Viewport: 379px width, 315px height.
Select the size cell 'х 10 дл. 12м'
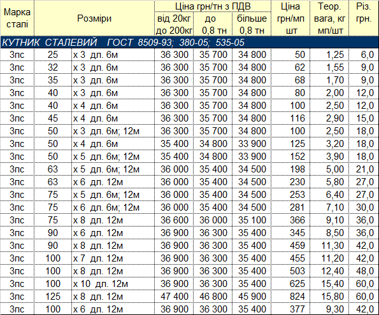[113, 284]
